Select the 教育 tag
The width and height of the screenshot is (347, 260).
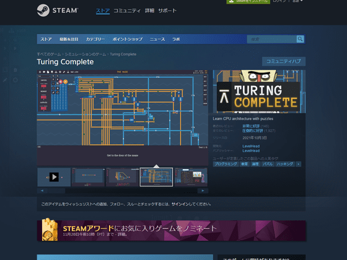(x=245, y=164)
